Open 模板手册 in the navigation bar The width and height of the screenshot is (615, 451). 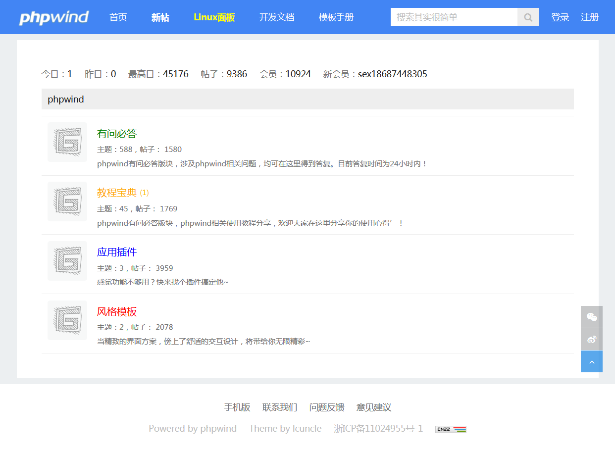point(336,17)
